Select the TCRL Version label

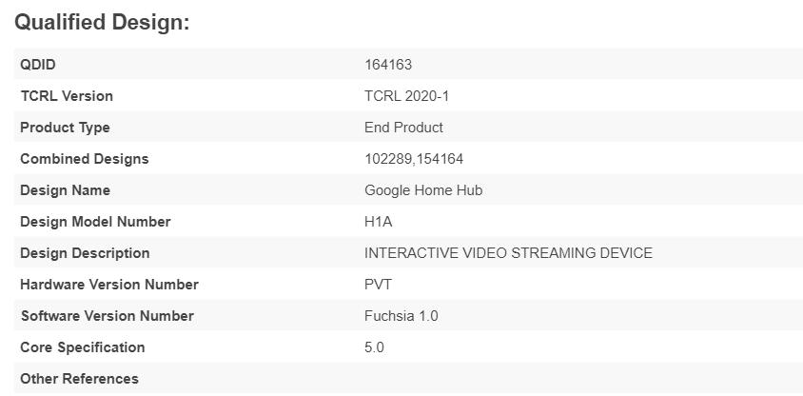tap(67, 96)
